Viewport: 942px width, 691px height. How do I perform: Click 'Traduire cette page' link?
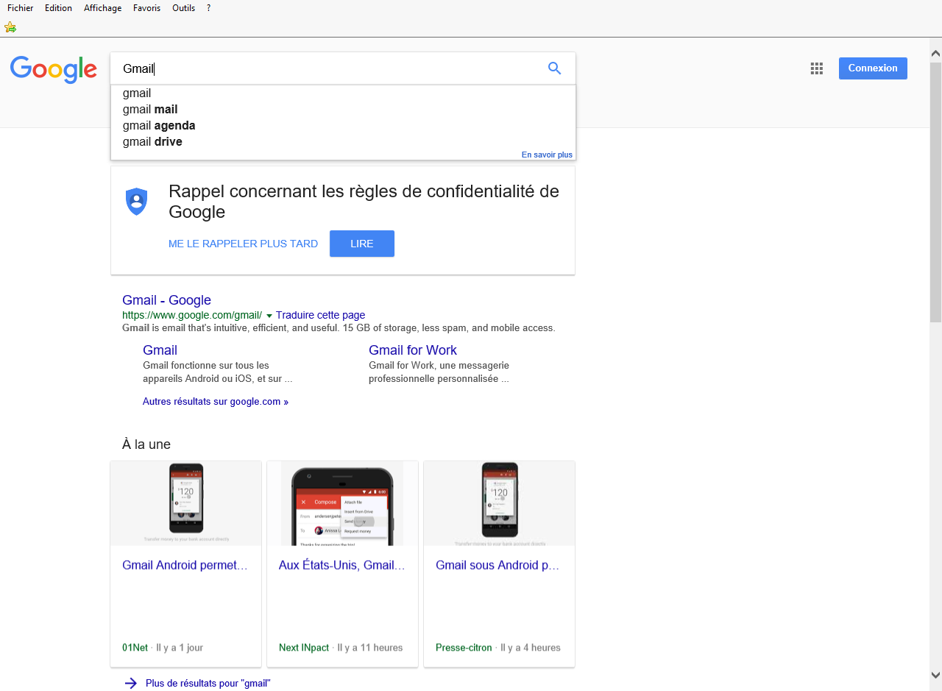[320, 315]
